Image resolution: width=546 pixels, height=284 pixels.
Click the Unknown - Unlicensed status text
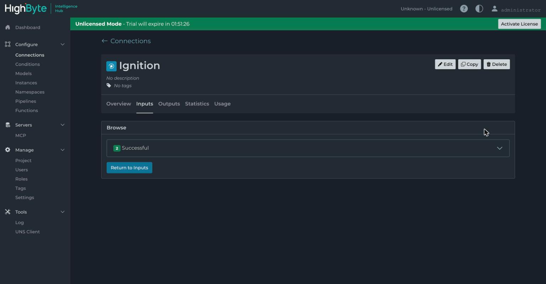point(427,9)
